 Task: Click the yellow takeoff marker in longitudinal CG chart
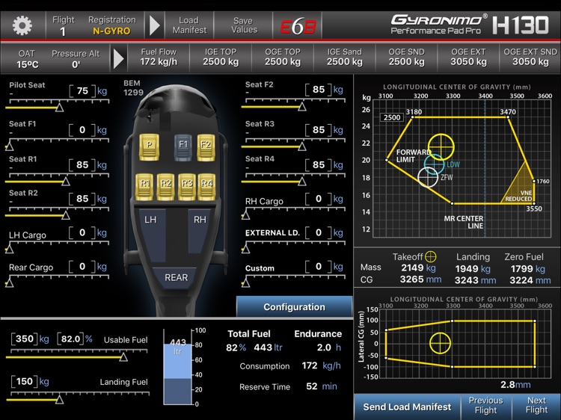(441, 147)
